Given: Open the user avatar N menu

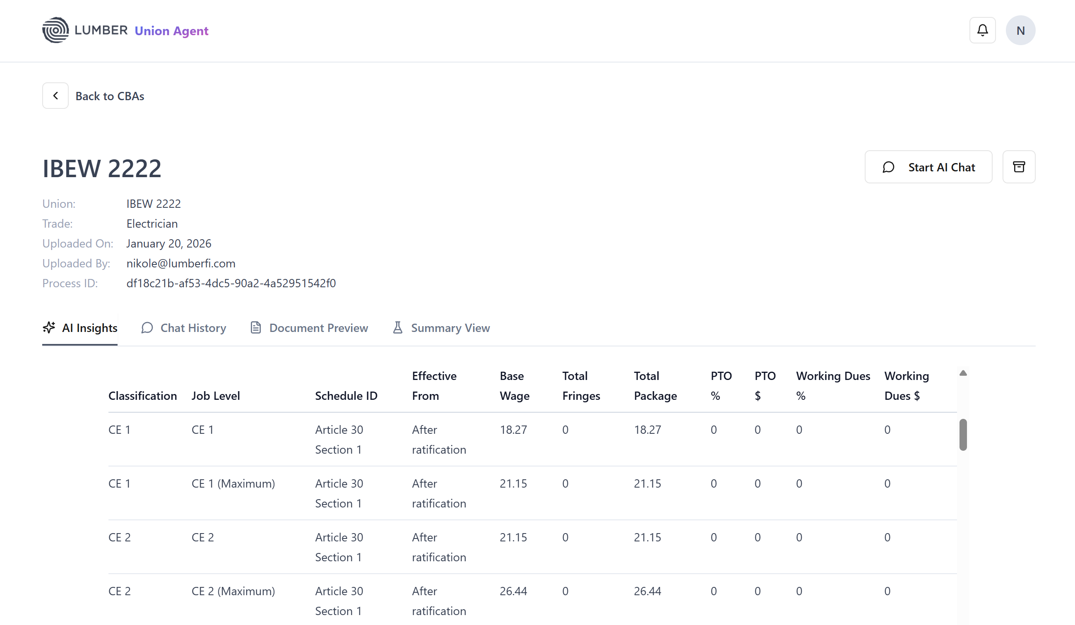Looking at the screenshot, I should (x=1020, y=30).
